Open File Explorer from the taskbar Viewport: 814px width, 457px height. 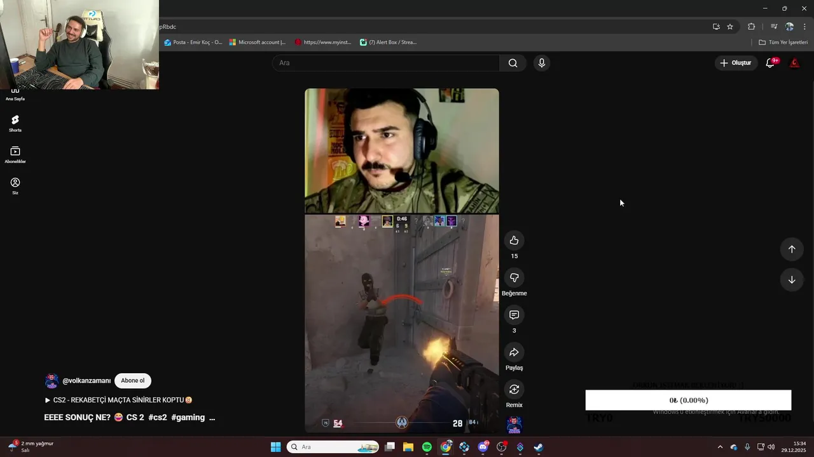coord(408,447)
